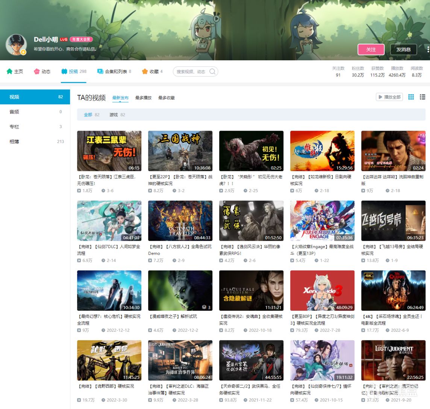Select 专栏 in the sidebar

click(35, 127)
